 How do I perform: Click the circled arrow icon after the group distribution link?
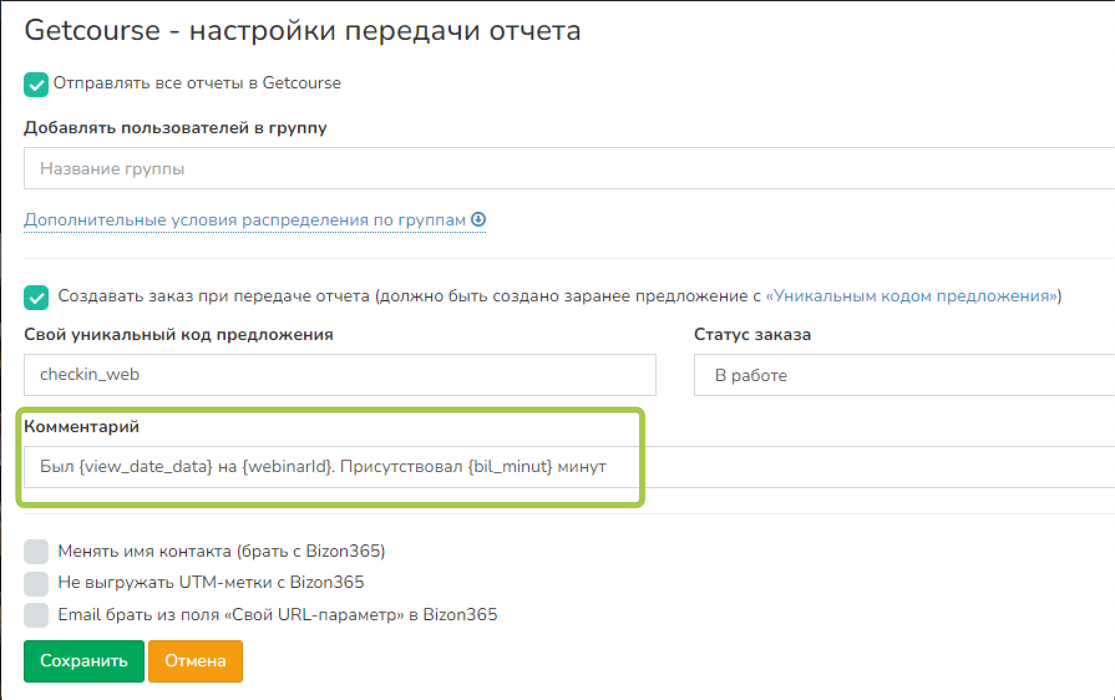click(478, 220)
